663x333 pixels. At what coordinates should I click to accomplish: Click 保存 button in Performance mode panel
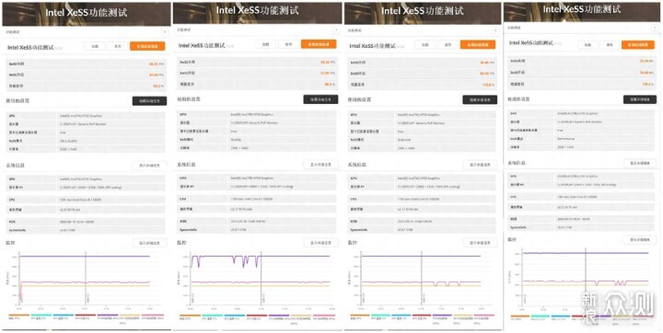pyautogui.click(x=610, y=45)
